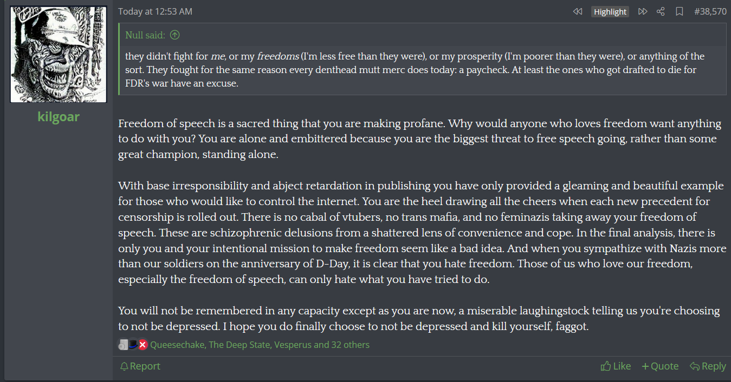The image size is (731, 382).
Task: Like the post by kilgoar
Action: coord(616,366)
